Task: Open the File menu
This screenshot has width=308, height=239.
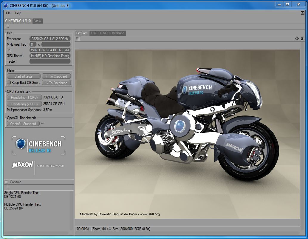Action: [8, 13]
